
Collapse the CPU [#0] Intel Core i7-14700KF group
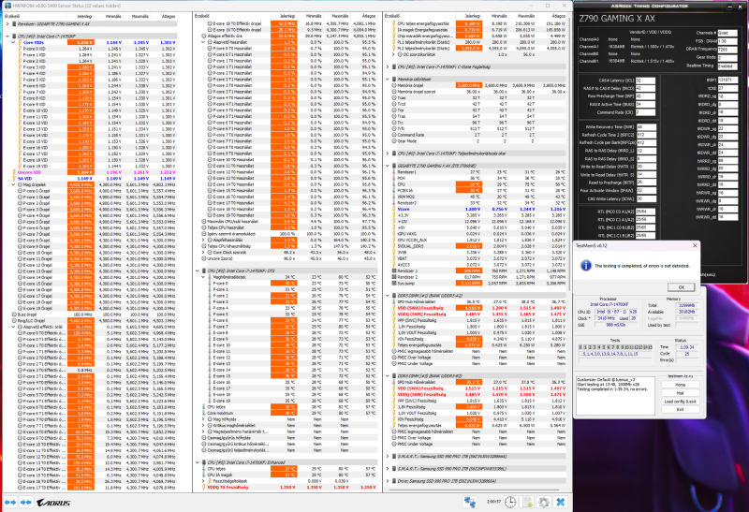click(7, 37)
